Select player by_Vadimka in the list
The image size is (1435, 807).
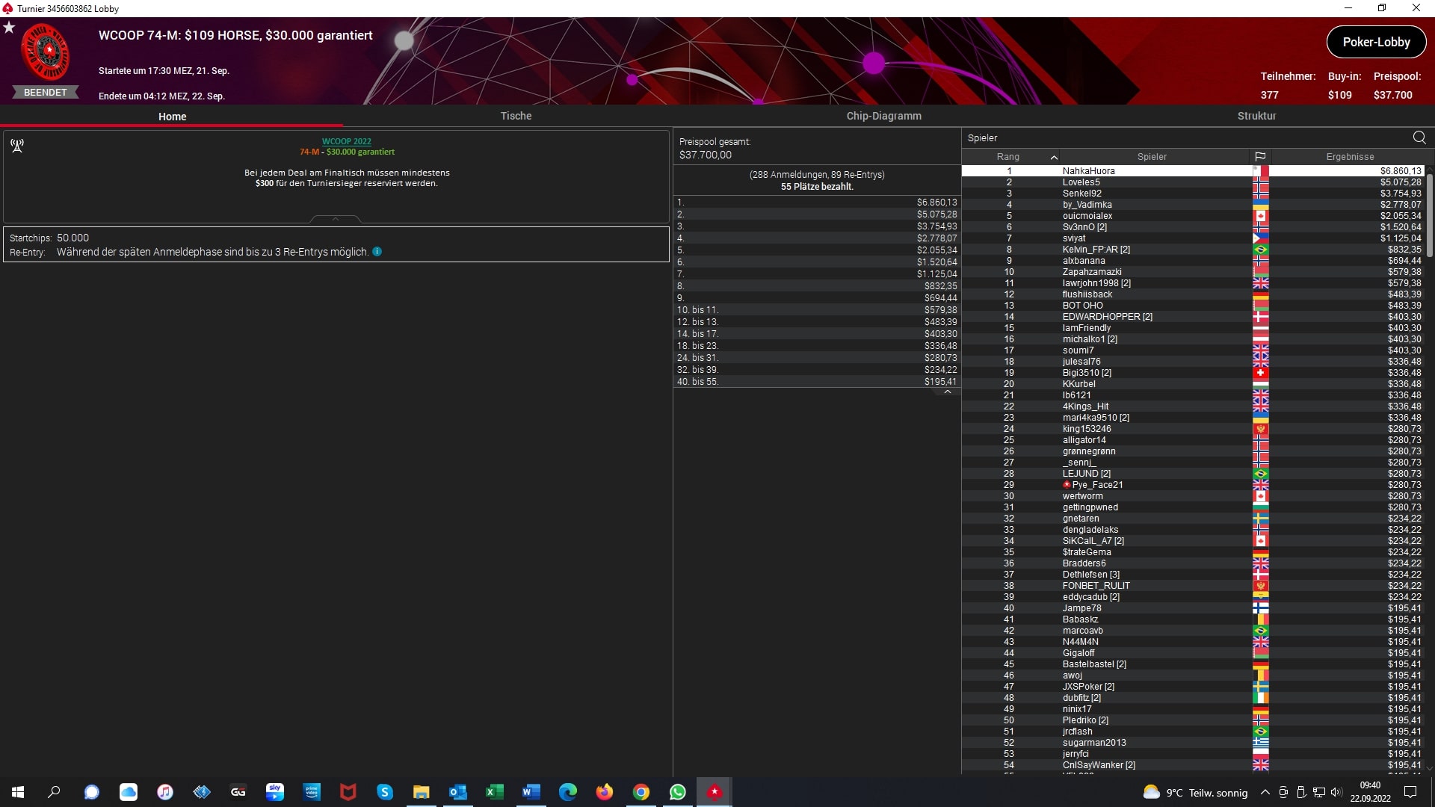click(x=1193, y=205)
